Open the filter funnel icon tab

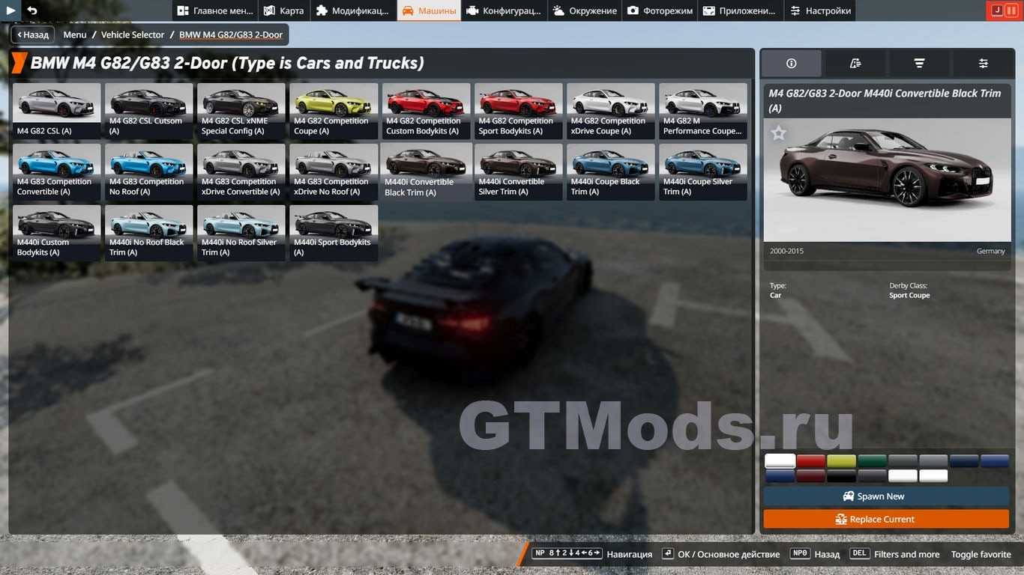919,64
